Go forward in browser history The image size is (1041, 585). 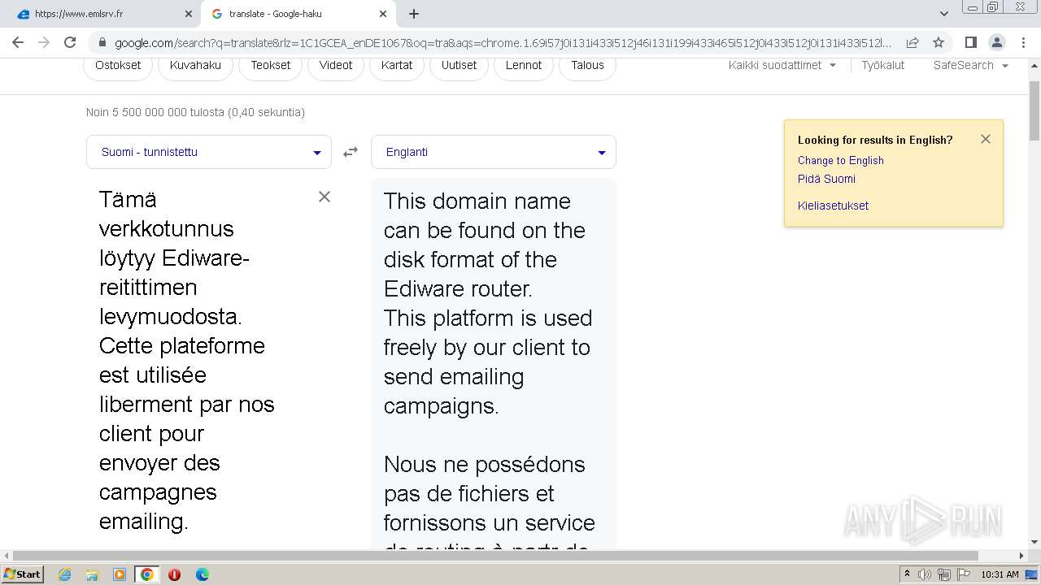click(44, 42)
